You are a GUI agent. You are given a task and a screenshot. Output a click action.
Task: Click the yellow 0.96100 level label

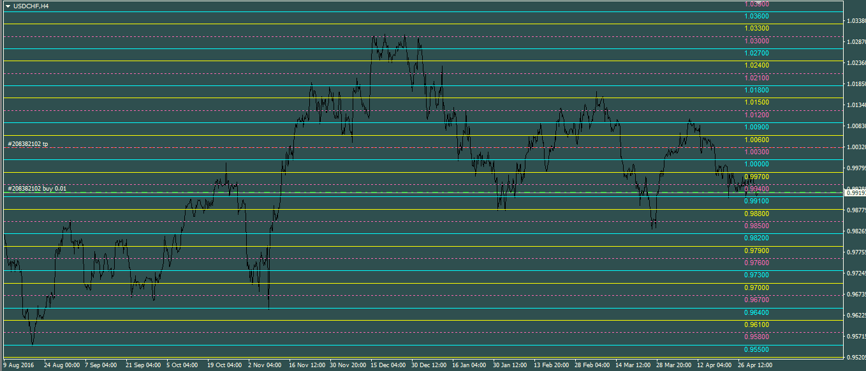756,324
